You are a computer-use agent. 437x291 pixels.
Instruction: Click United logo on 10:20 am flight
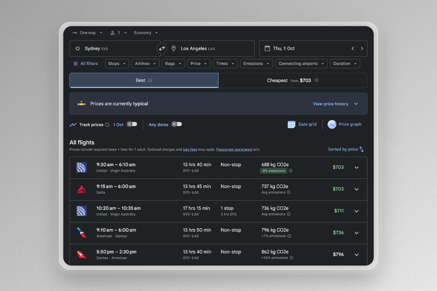tap(82, 211)
